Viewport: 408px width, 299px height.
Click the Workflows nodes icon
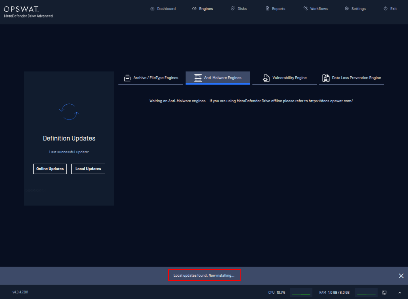point(306,8)
